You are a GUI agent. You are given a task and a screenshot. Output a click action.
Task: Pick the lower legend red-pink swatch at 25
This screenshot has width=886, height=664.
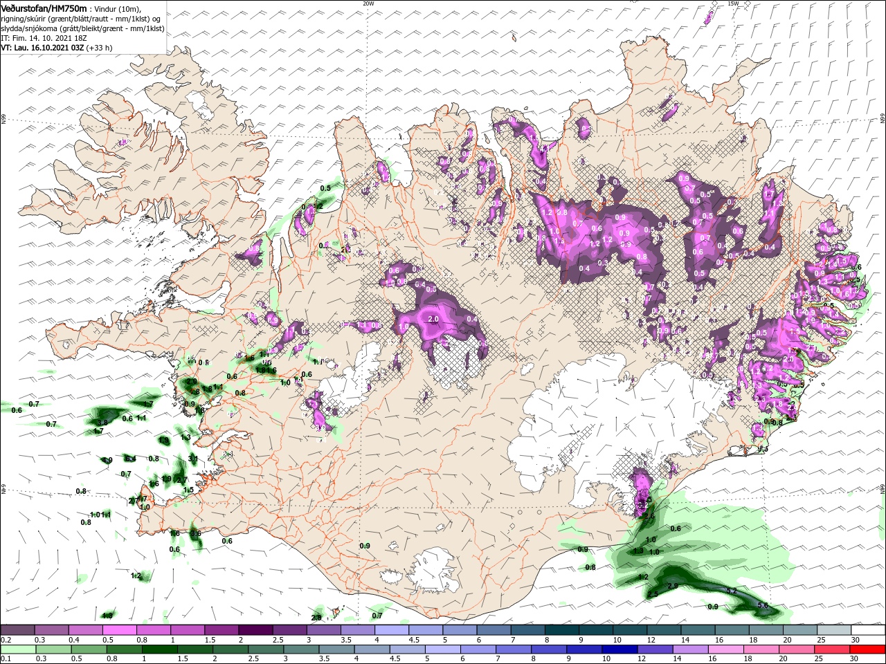(x=834, y=649)
